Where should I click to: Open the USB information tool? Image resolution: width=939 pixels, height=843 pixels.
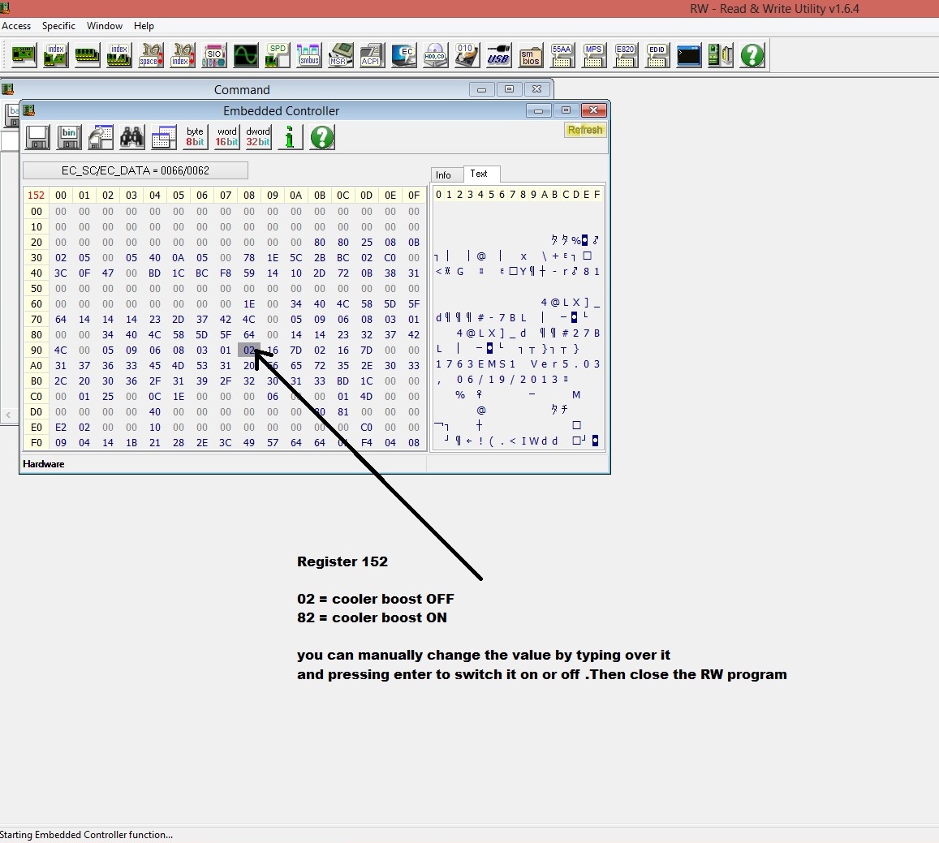click(498, 55)
